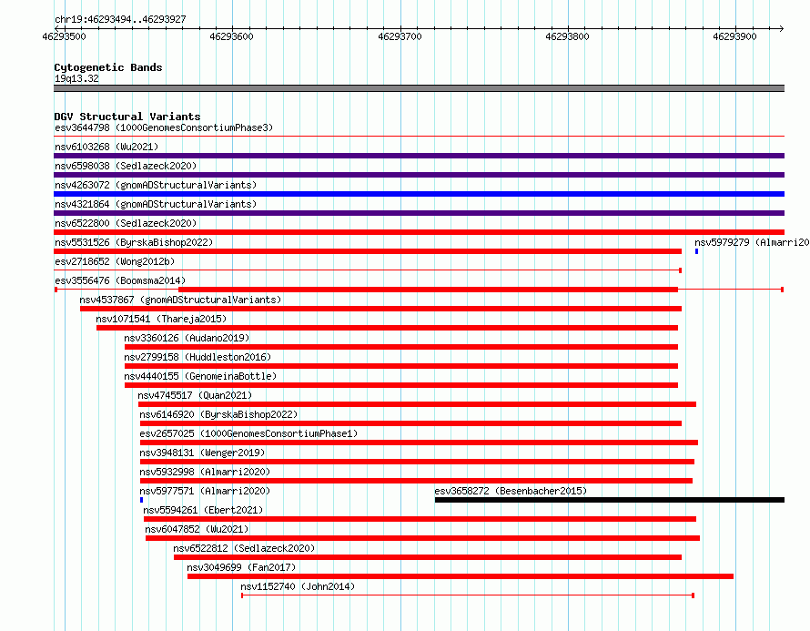Click the red bar under nsv6522800
This screenshot has height=631, width=810.
(x=419, y=232)
